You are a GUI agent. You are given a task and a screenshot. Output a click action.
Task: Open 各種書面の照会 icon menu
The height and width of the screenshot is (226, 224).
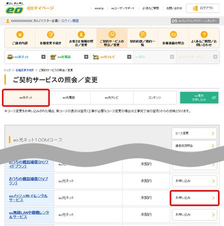coord(173,38)
